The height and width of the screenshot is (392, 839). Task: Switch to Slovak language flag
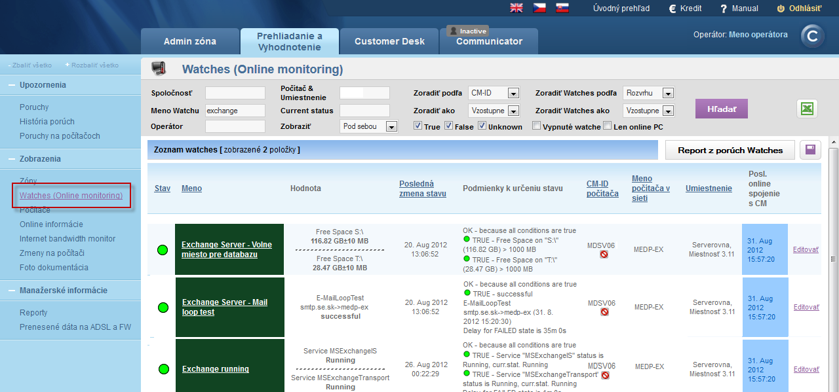562,9
